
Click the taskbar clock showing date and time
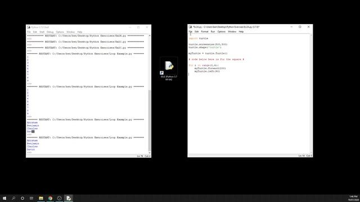tap(354, 198)
